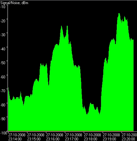Click the Signal/Noise, dBm axis title
Viewport: 137px width, 141px height.
tap(14, 3)
